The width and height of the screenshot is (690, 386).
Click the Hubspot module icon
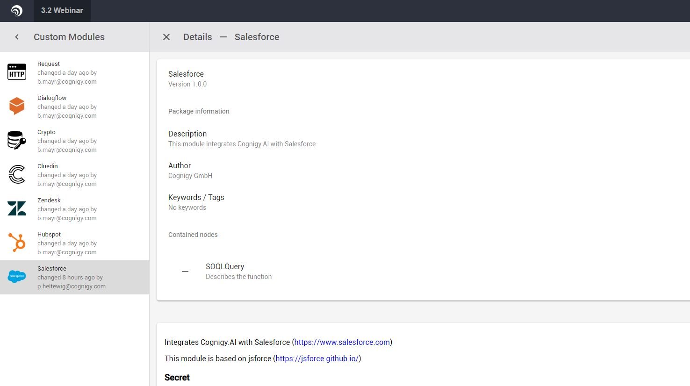pos(17,243)
